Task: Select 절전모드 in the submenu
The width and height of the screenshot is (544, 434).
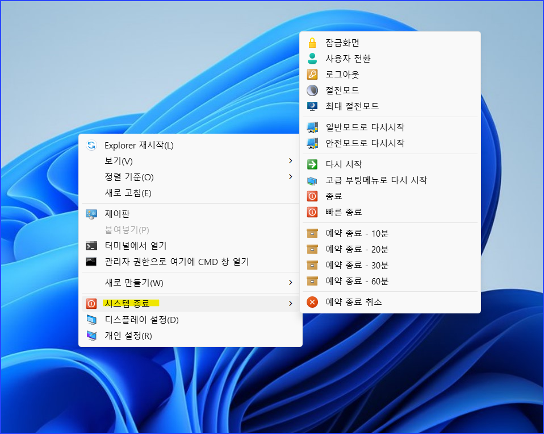Action: tap(390, 90)
